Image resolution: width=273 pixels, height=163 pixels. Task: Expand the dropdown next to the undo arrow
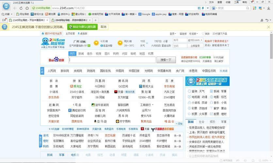point(270,20)
